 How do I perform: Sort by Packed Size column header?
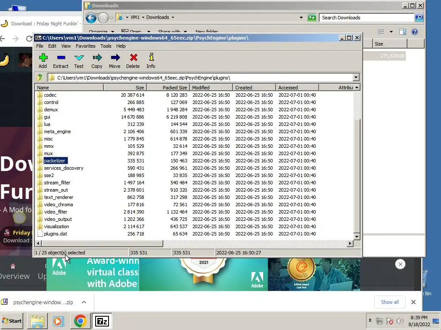168,88
